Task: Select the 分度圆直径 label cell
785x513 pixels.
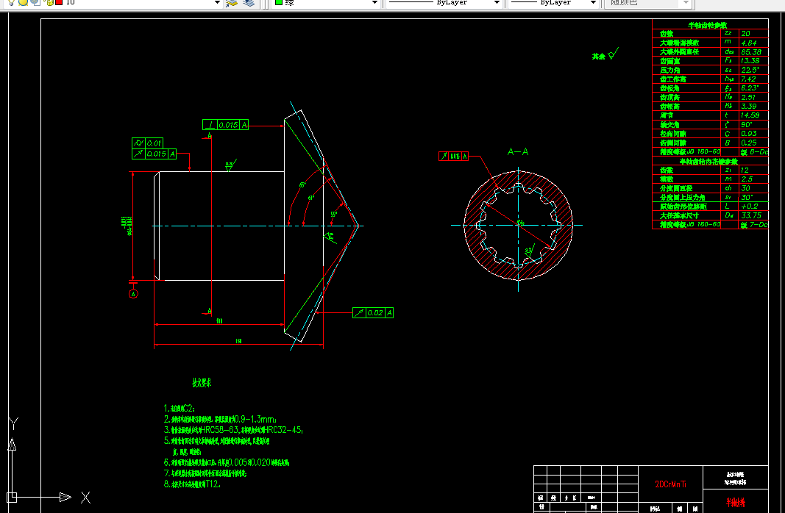Action: click(x=676, y=188)
